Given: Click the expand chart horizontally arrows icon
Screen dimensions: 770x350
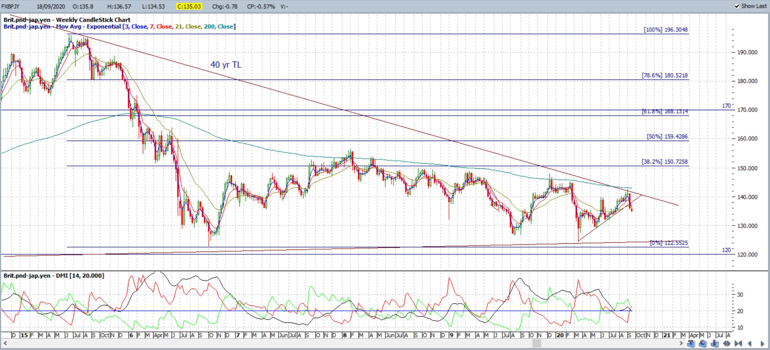Looking at the screenshot, I should point(727,343).
